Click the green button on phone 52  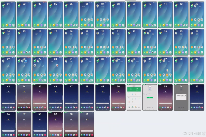click(x=150, y=97)
